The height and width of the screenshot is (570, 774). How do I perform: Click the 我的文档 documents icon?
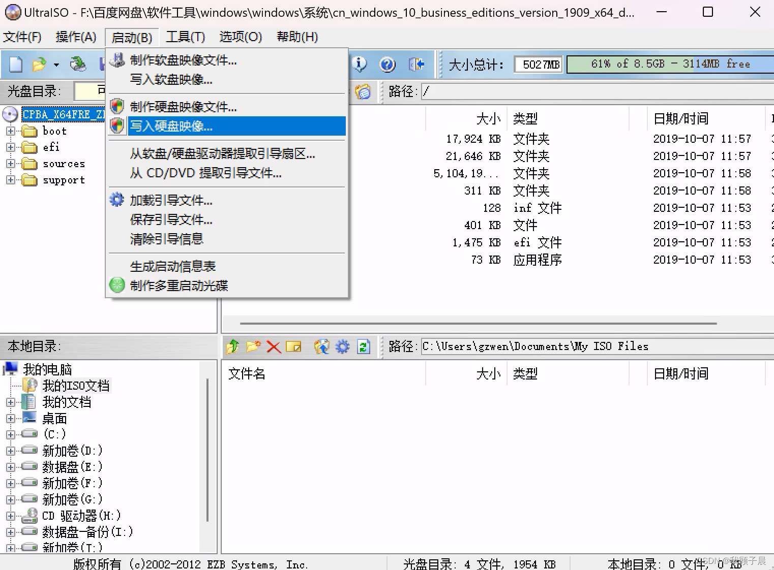(x=29, y=402)
